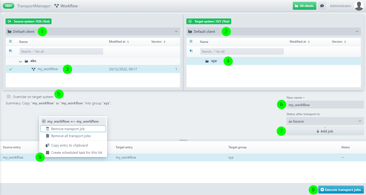Click the Execute transport jobs button

click(341, 190)
